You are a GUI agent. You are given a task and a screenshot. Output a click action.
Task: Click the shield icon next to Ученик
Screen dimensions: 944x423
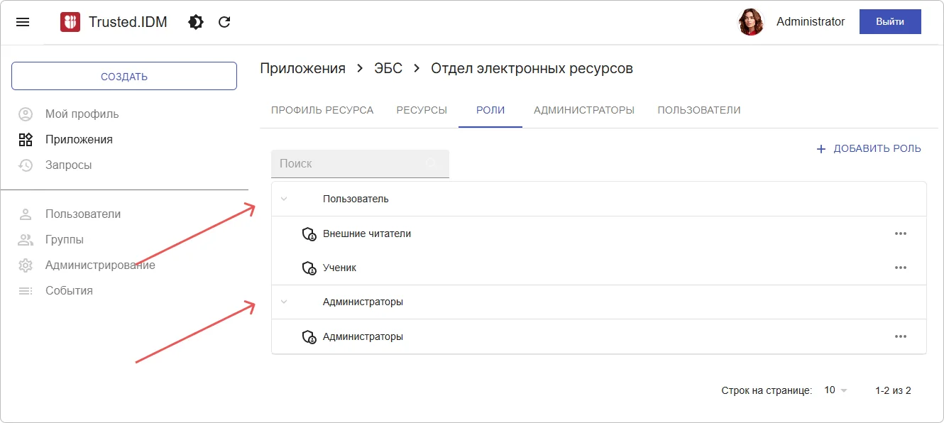pyautogui.click(x=309, y=268)
